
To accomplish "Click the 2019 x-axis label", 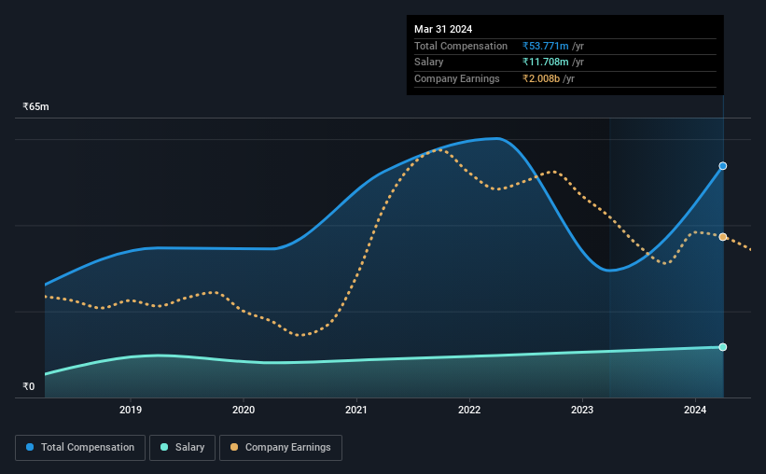I will pyautogui.click(x=131, y=410).
